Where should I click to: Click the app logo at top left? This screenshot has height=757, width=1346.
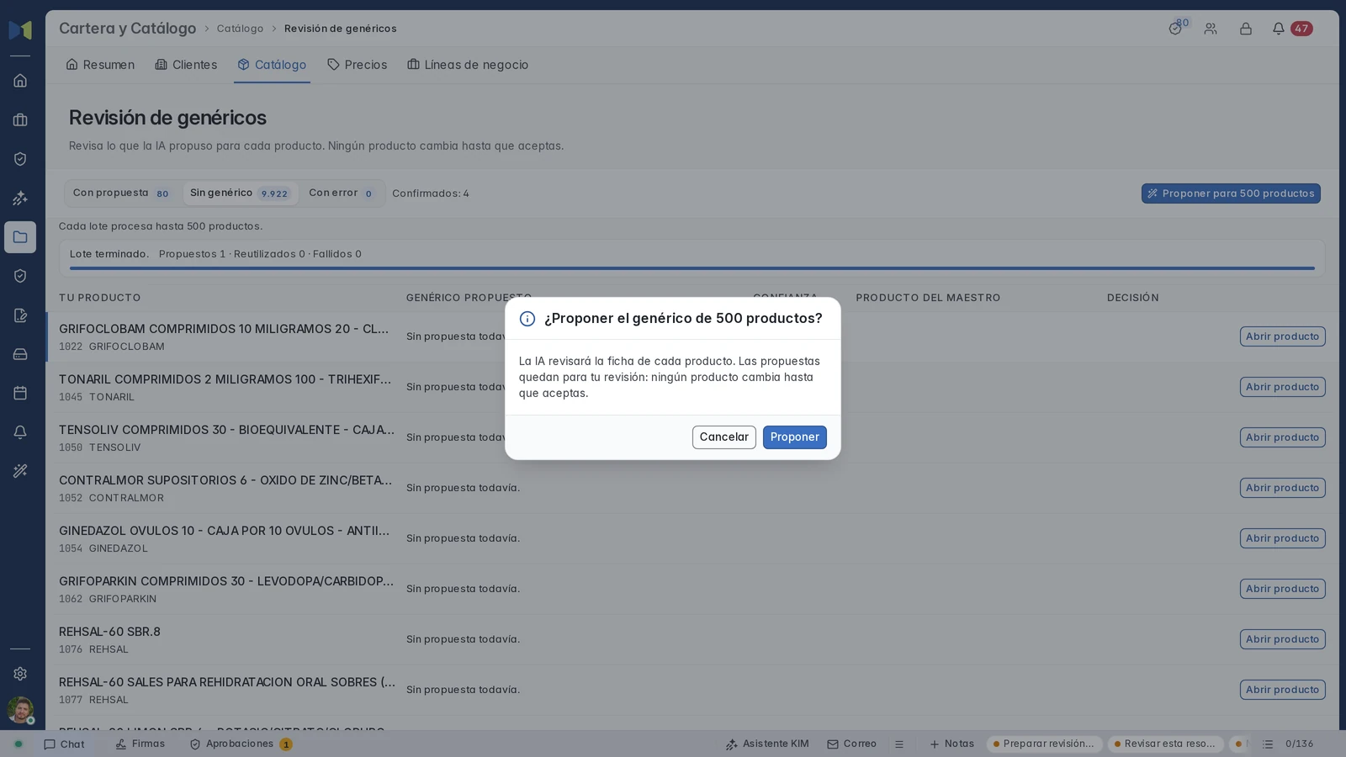tap(20, 30)
